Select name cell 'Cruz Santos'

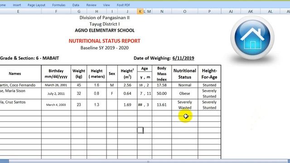[x=20, y=105]
